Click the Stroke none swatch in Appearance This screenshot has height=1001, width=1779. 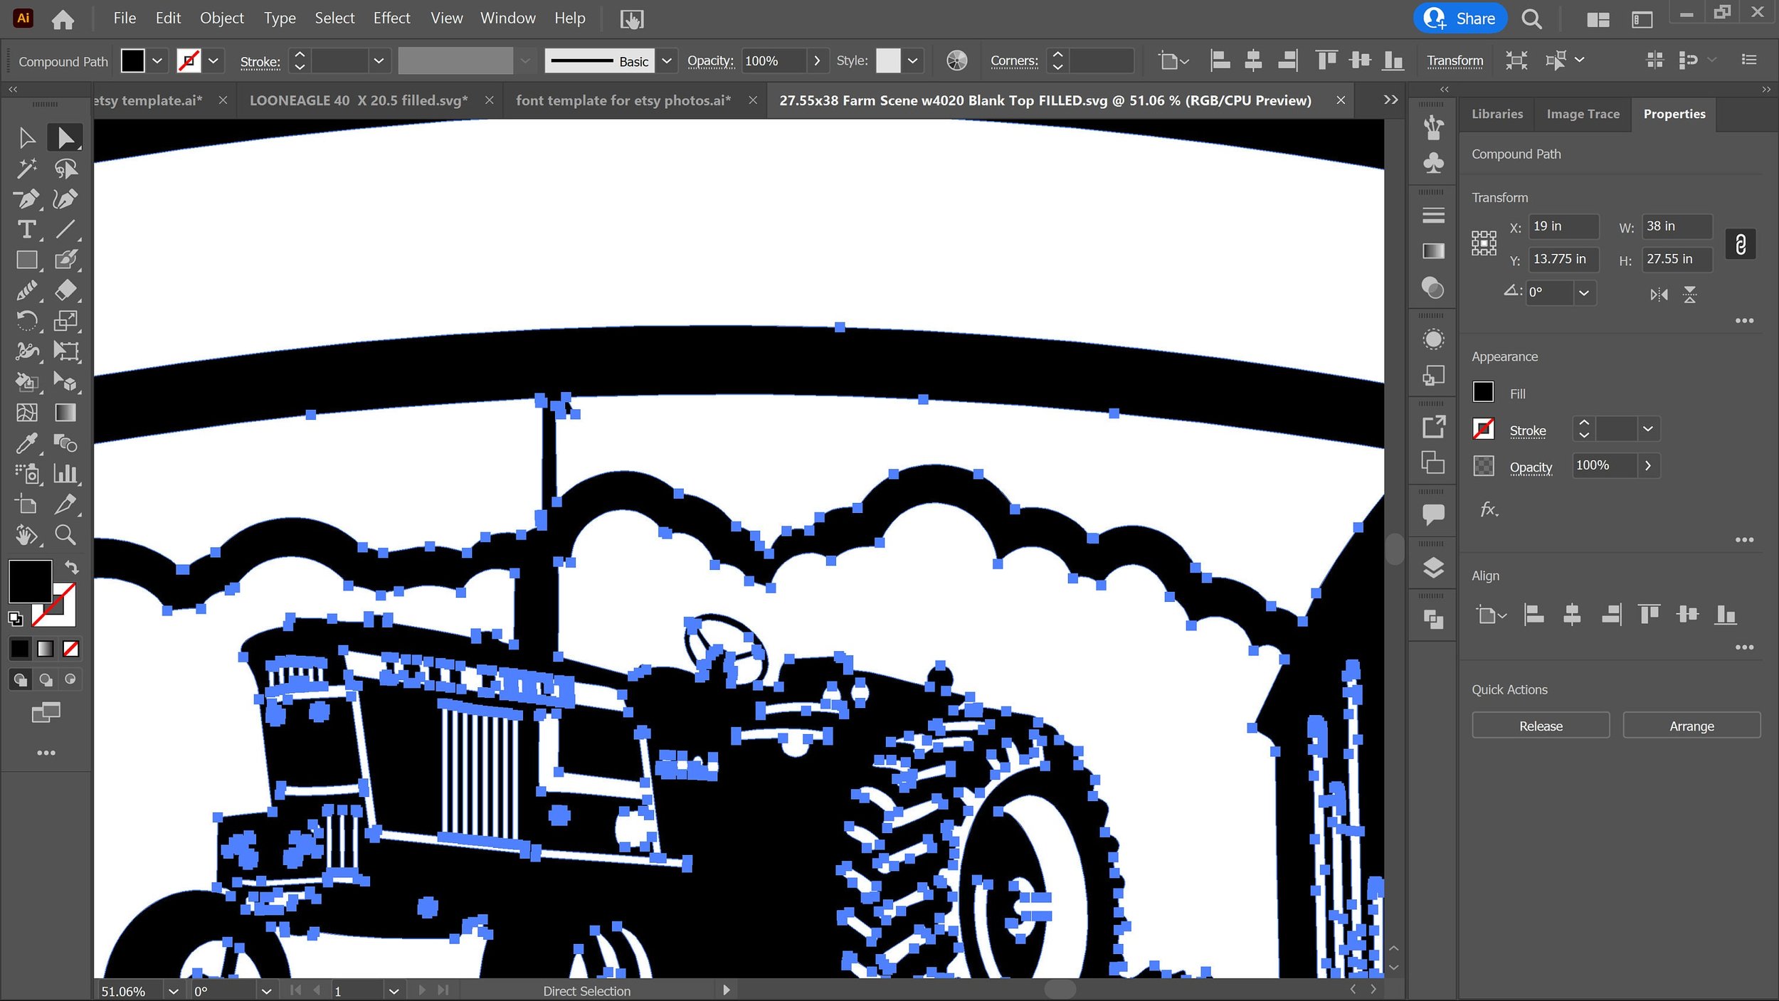click(x=1483, y=429)
